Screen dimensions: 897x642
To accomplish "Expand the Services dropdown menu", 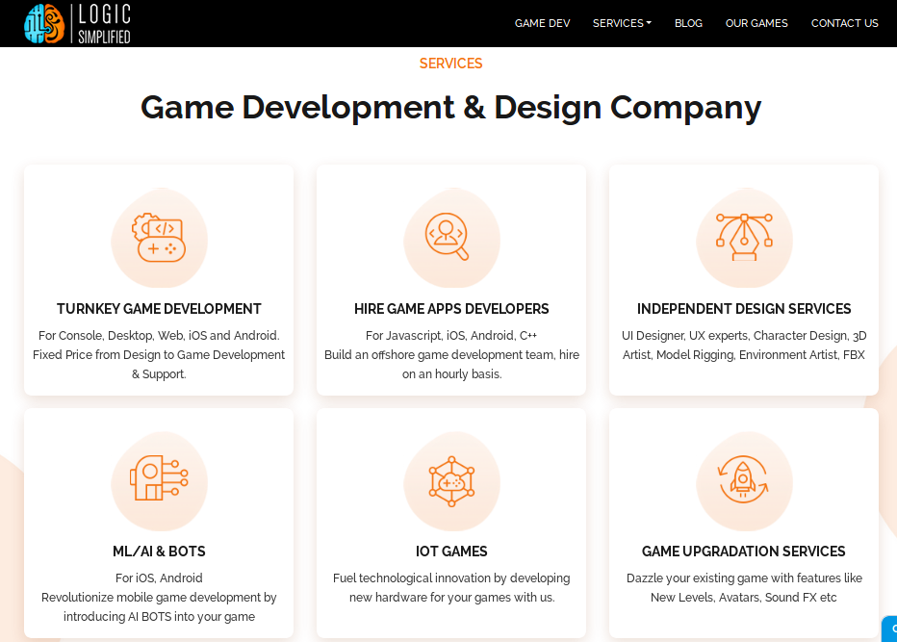I will pyautogui.click(x=622, y=23).
